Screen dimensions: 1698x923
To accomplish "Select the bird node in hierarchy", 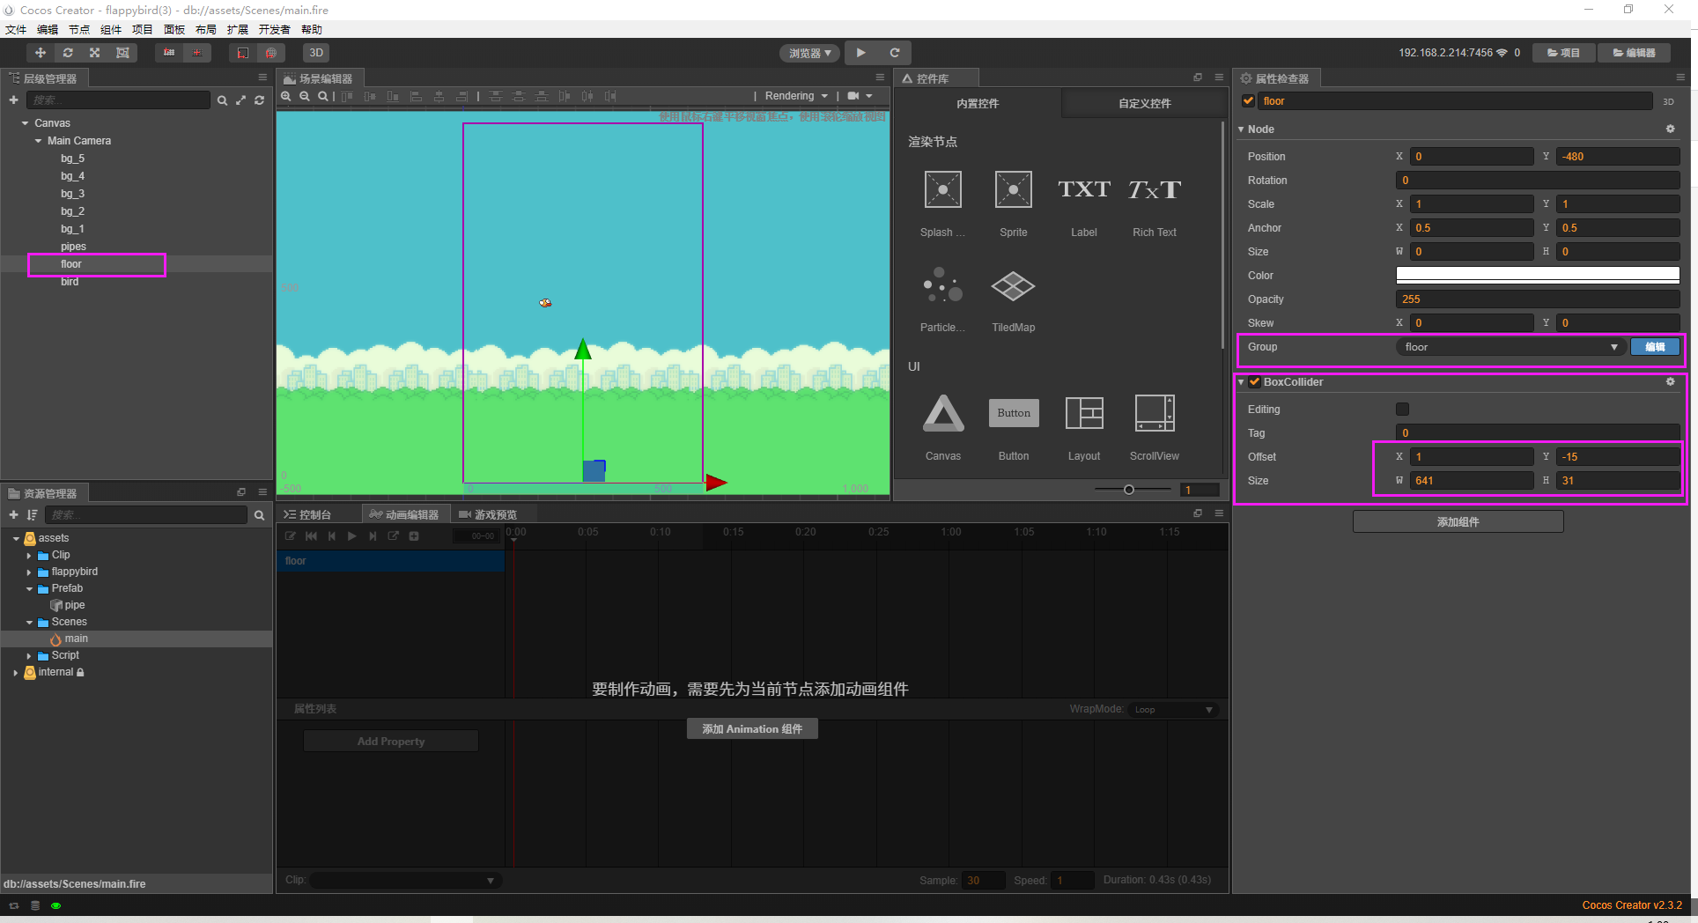I will coord(70,282).
